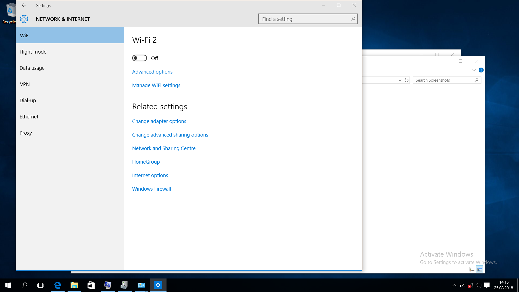
Task: Select the Flight mode tab
Action: point(33,52)
